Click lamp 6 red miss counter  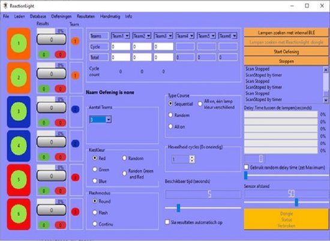click(61, 225)
